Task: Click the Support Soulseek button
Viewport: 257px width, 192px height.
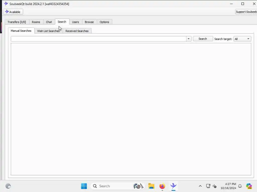Action: click(246, 12)
